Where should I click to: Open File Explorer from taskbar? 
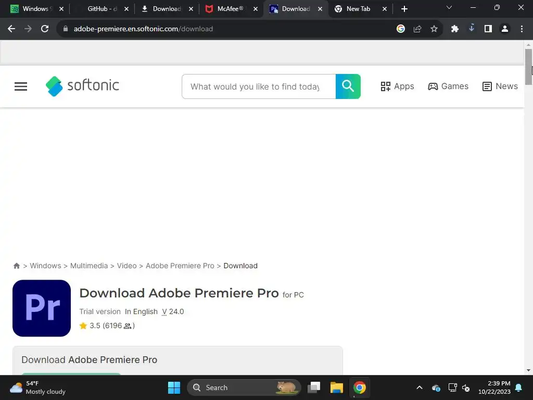(x=337, y=387)
